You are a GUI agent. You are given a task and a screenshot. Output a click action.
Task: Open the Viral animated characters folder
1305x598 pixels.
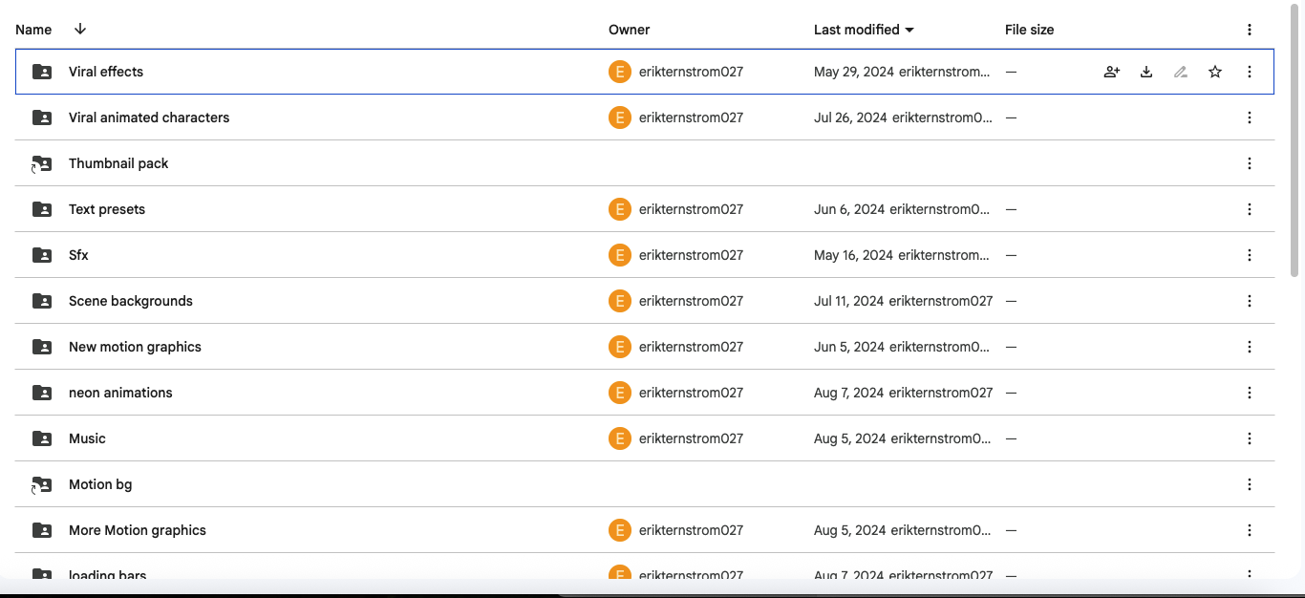149,117
